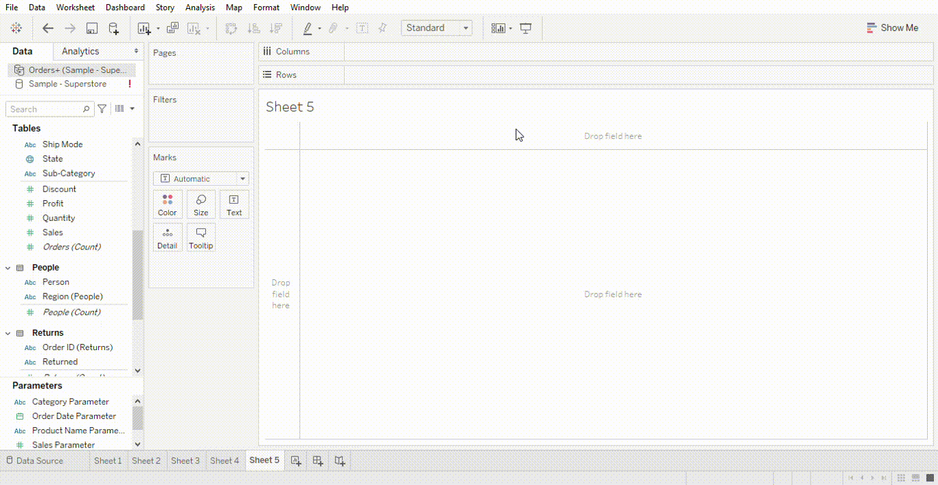Image resolution: width=938 pixels, height=485 pixels.
Task: Click the fix axes pin icon
Action: coord(382,28)
